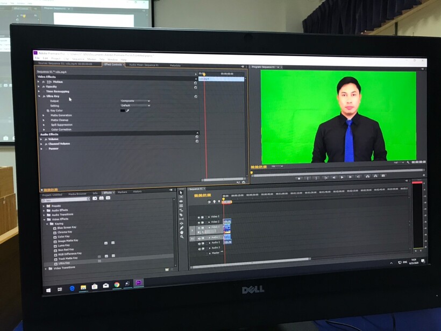Select Ultra Key in the Effects list

(x=64, y=263)
